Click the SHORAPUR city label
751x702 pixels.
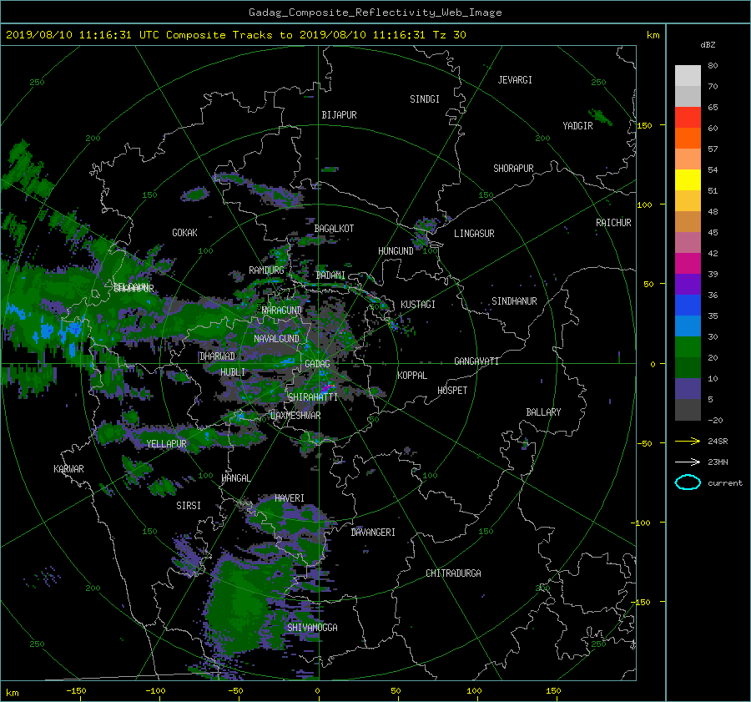tap(513, 169)
